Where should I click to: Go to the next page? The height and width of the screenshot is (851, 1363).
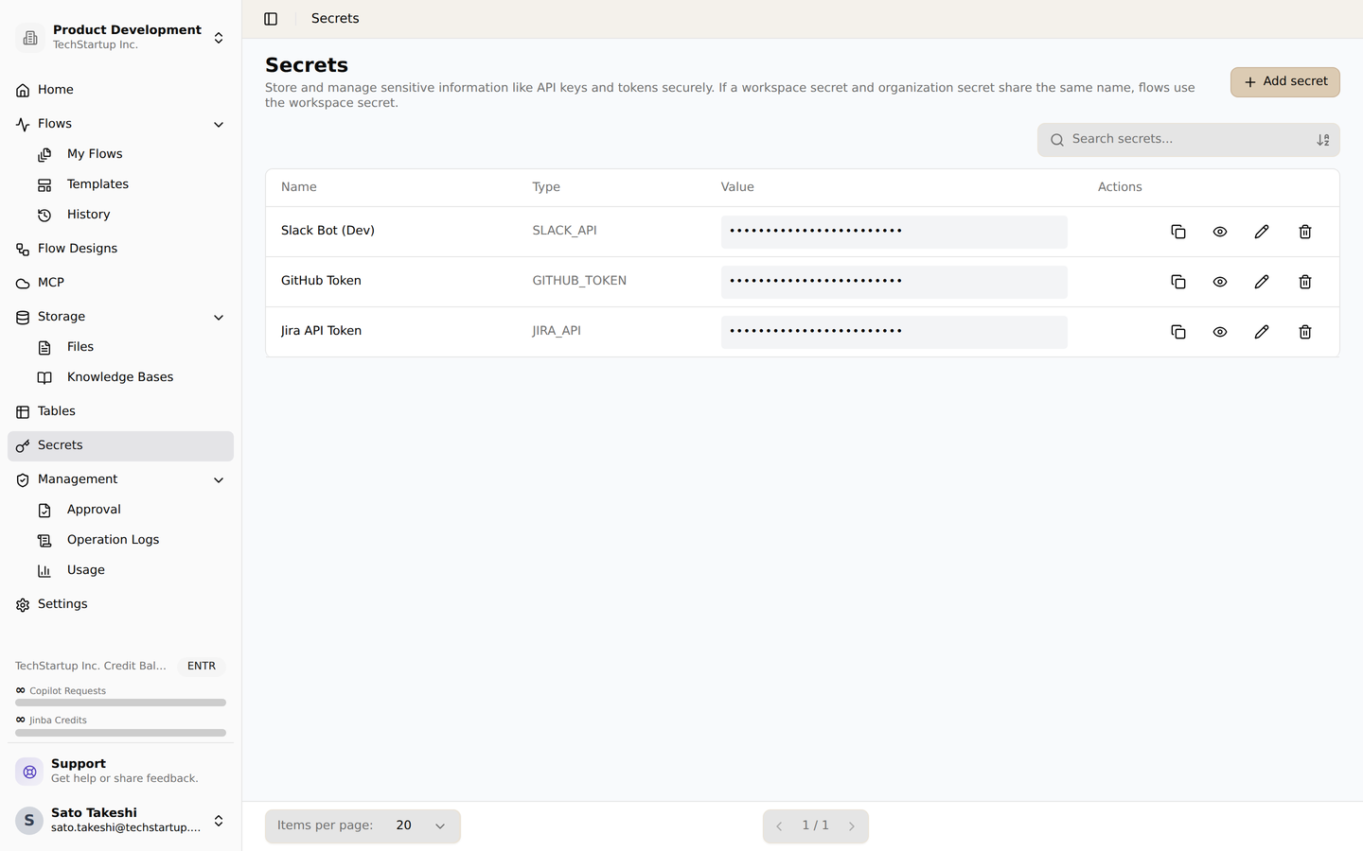[x=851, y=826]
